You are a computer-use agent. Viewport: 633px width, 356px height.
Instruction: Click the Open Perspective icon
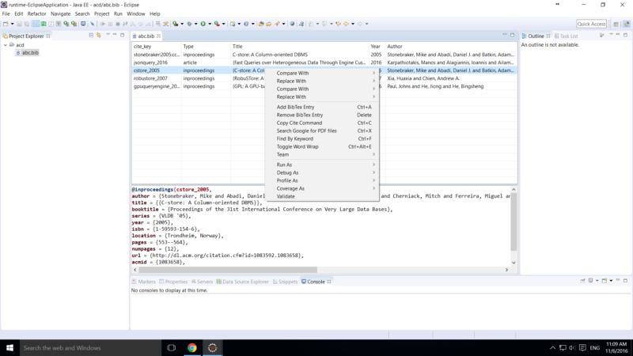click(616, 24)
